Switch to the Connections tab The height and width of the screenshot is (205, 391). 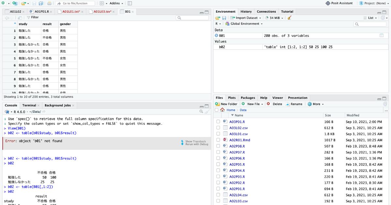tap(266, 11)
